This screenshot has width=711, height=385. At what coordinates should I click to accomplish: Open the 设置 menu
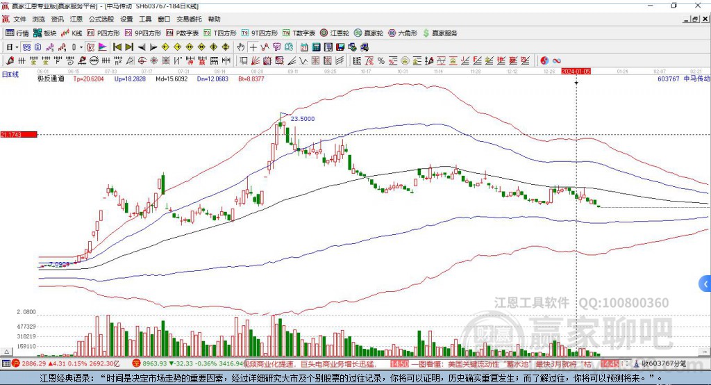[126, 19]
